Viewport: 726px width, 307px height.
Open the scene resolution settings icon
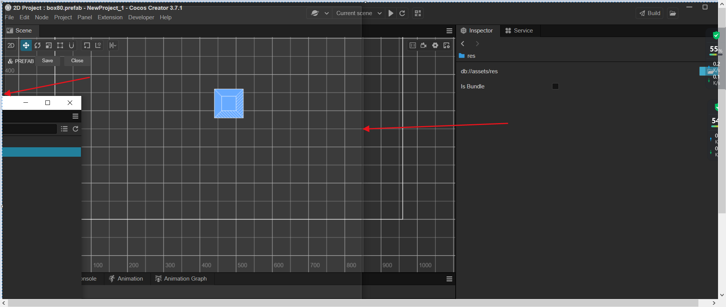click(x=447, y=45)
